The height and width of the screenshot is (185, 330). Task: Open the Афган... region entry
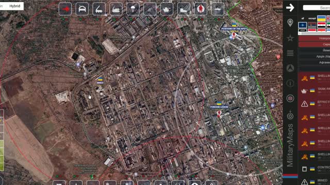click(x=315, y=62)
